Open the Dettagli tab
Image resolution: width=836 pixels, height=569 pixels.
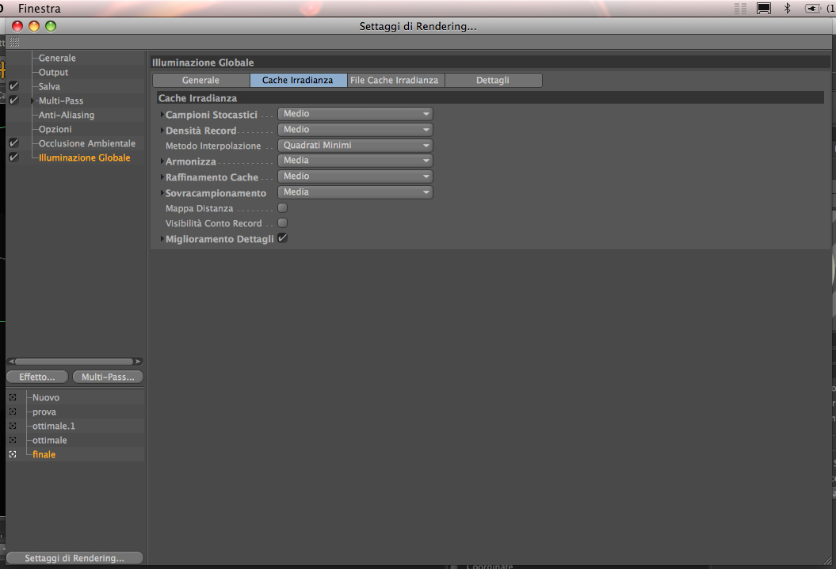(x=493, y=81)
